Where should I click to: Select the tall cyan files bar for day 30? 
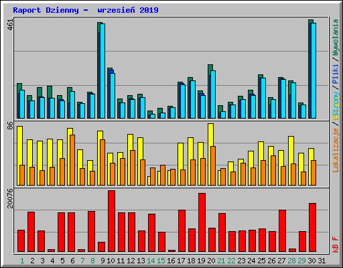tap(314, 70)
